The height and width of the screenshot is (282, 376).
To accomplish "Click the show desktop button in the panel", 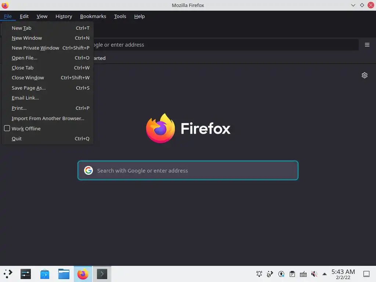I will pyautogui.click(x=366, y=274).
